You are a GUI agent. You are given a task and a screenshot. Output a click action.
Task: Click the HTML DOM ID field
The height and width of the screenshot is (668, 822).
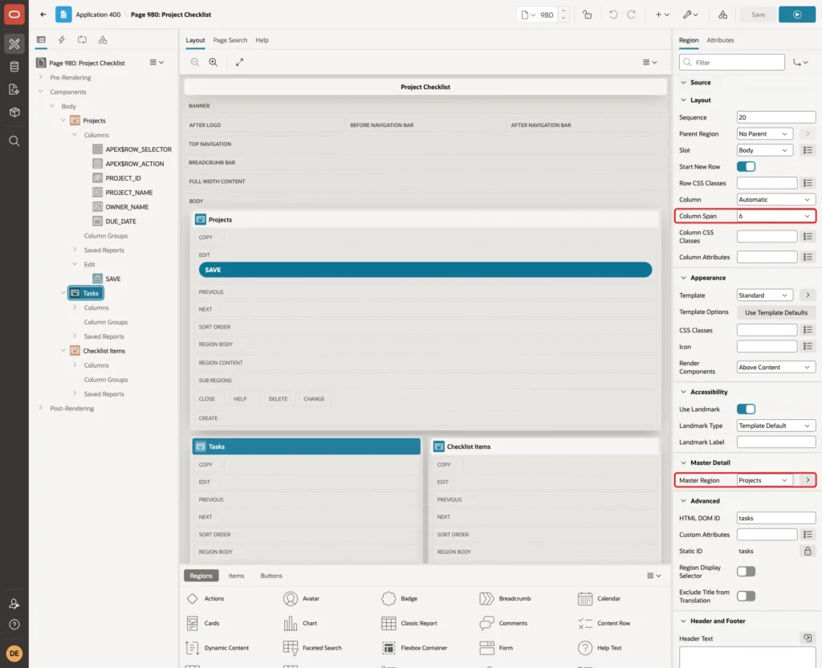[x=775, y=518]
